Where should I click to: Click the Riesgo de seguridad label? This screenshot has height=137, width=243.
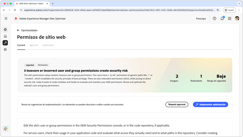tap(216, 81)
